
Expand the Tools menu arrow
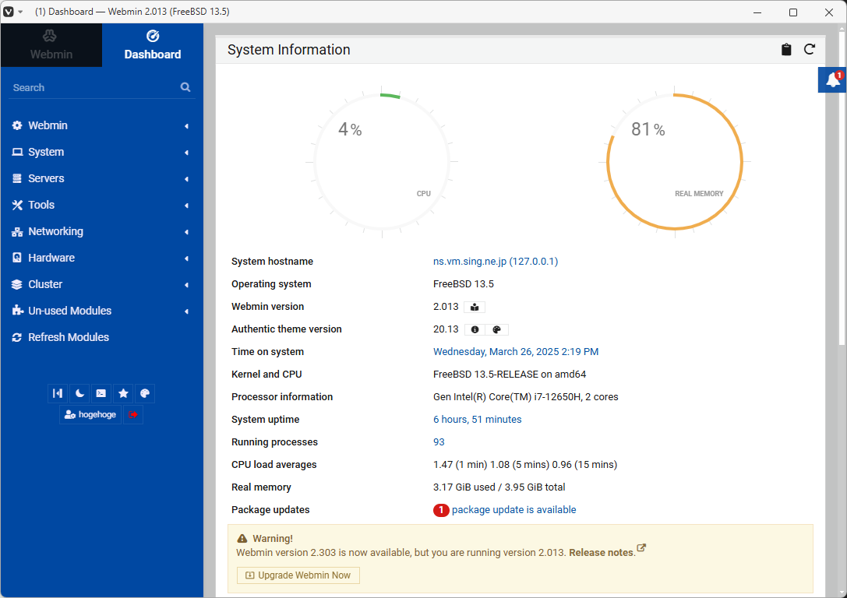(x=186, y=206)
